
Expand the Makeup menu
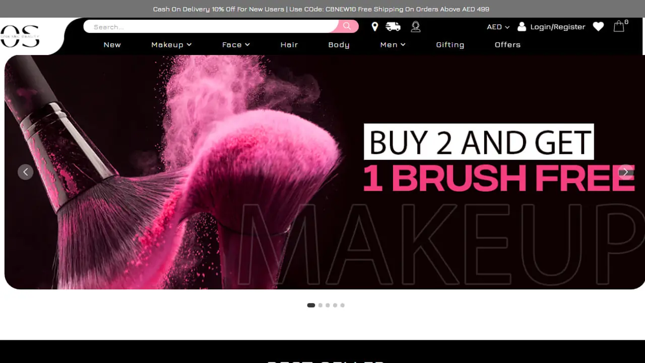171,44
